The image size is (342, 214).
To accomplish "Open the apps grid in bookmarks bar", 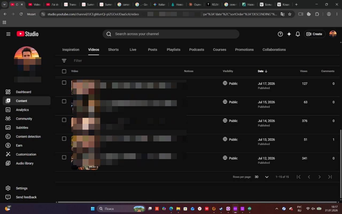I will [4, 22].
